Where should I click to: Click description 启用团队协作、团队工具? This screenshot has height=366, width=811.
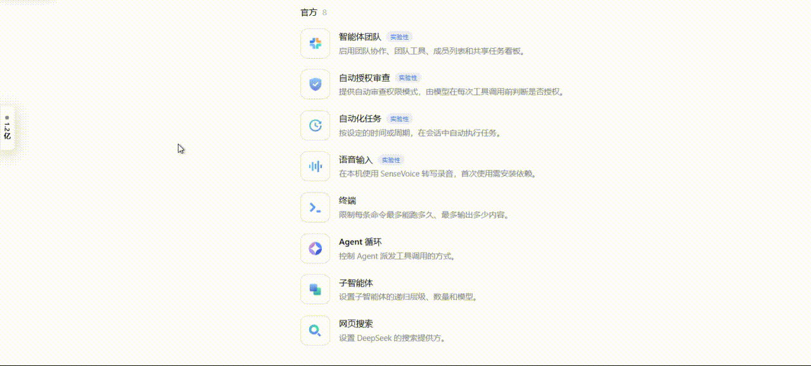pyautogui.click(x=432, y=51)
